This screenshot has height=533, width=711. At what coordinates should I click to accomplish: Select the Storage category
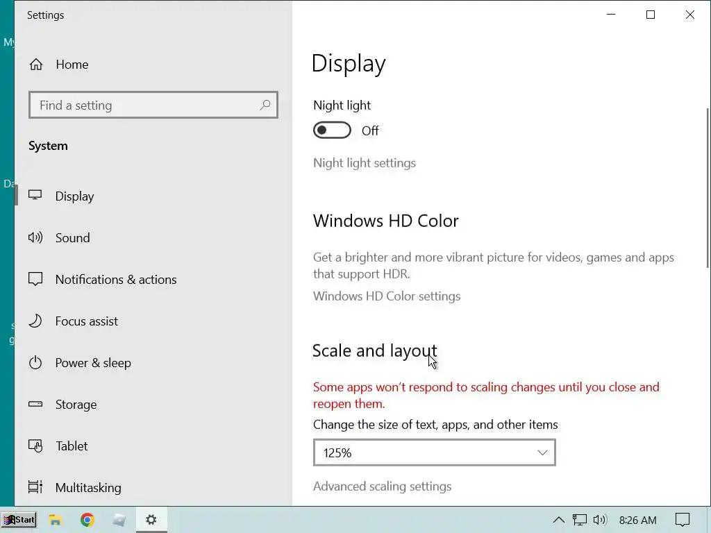[76, 405]
